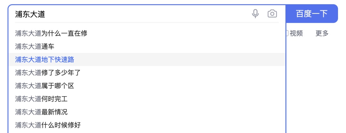The height and width of the screenshot is (133, 346).
Task: Click the 更多 item next to 视频
Action: (x=322, y=33)
